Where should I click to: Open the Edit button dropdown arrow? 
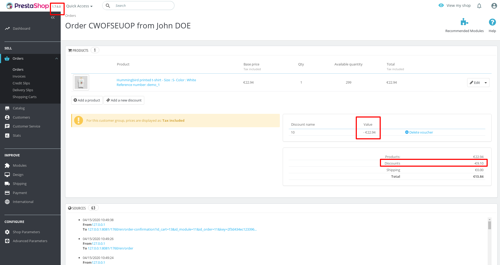tap(486, 83)
